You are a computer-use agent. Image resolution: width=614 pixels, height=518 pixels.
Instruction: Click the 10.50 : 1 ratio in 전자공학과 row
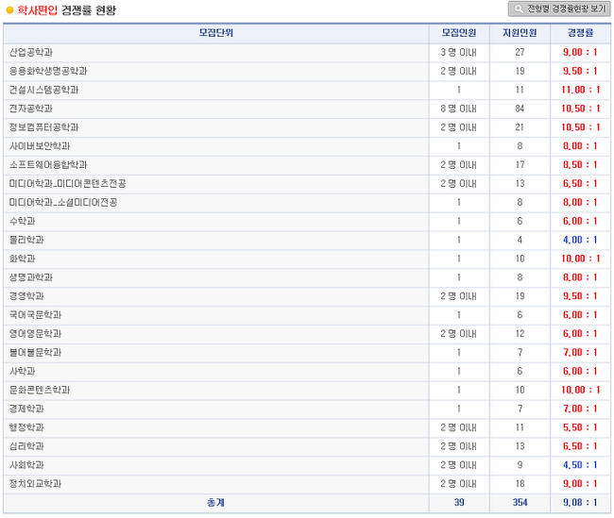coord(580,109)
